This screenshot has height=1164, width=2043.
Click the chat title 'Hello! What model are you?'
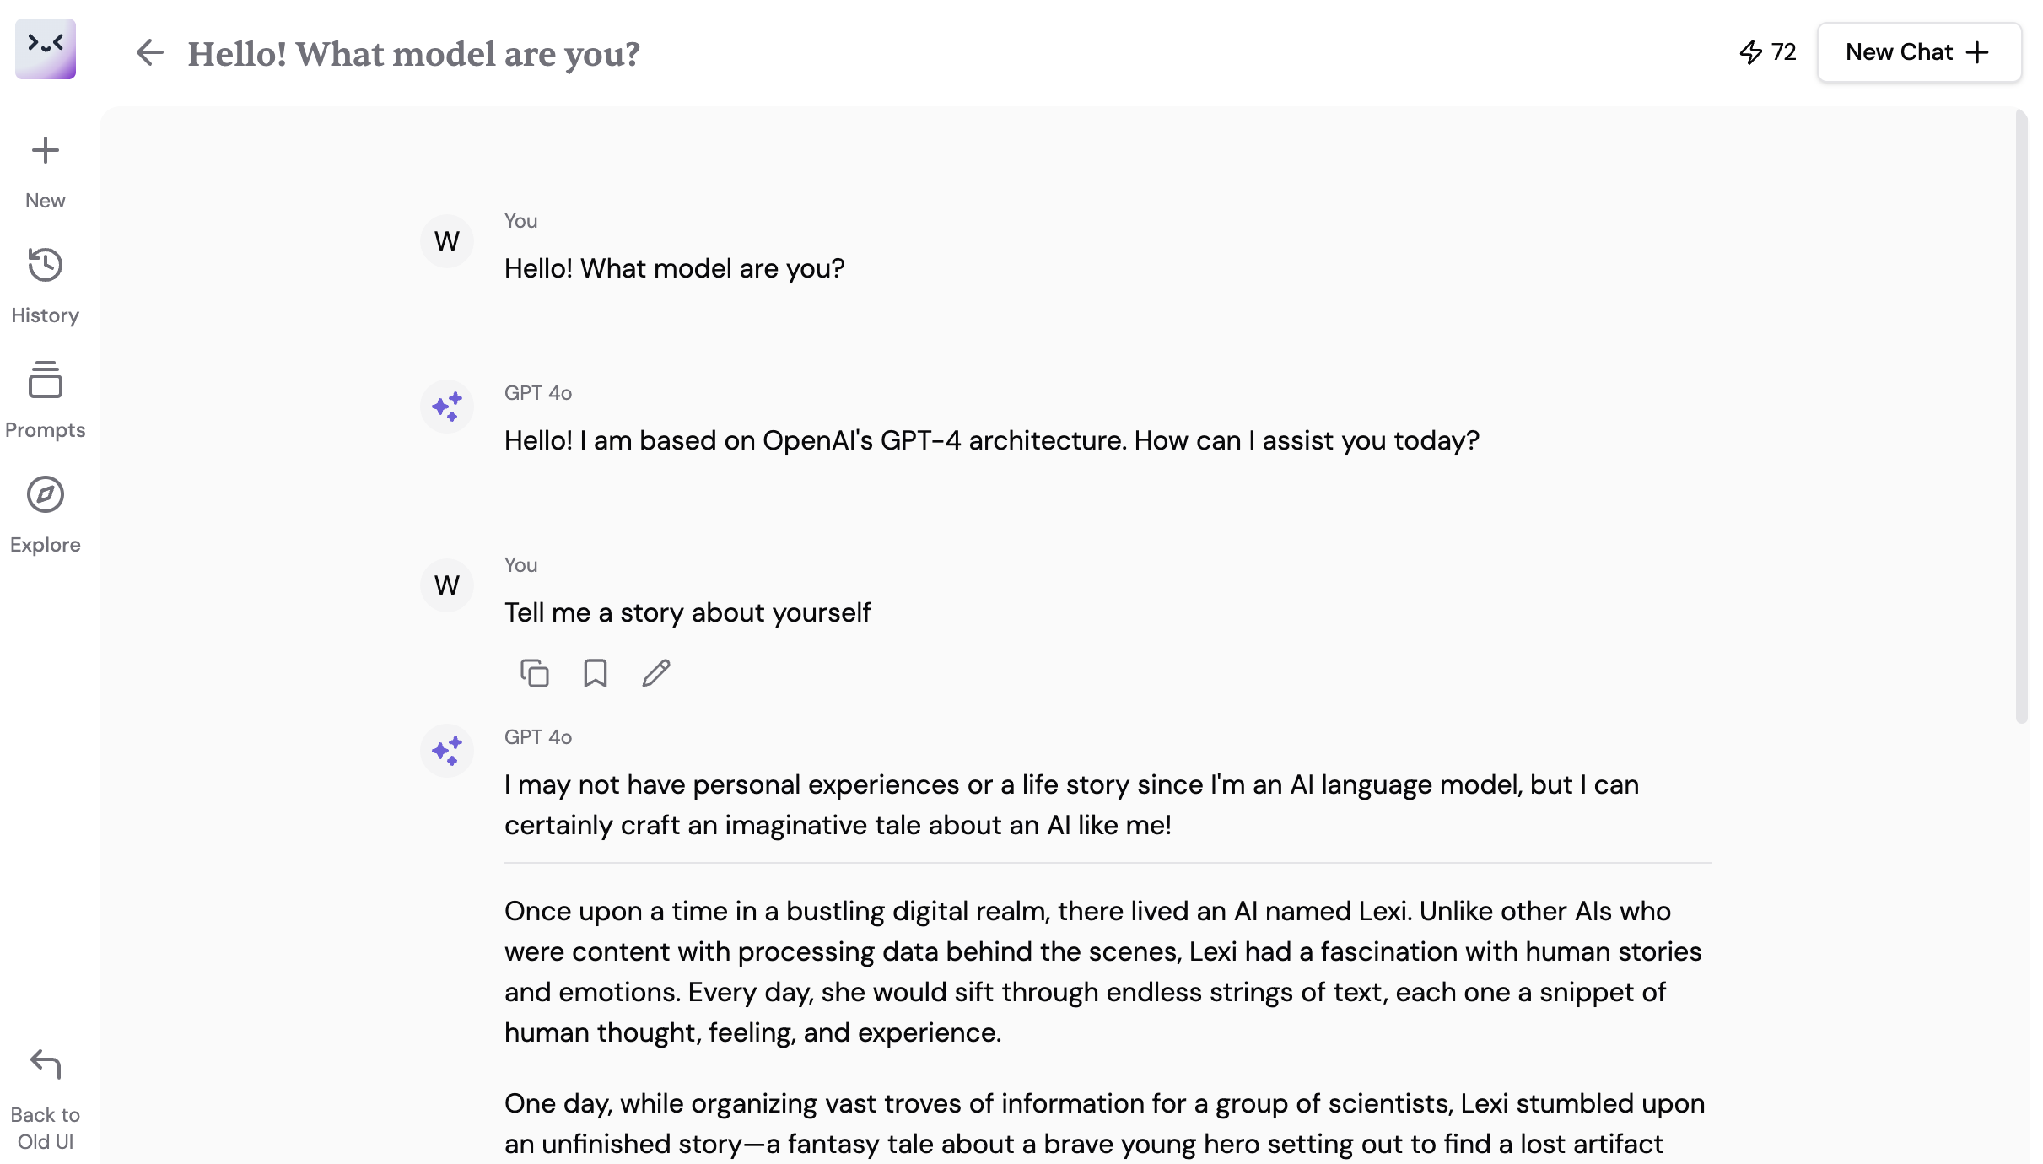[413, 54]
